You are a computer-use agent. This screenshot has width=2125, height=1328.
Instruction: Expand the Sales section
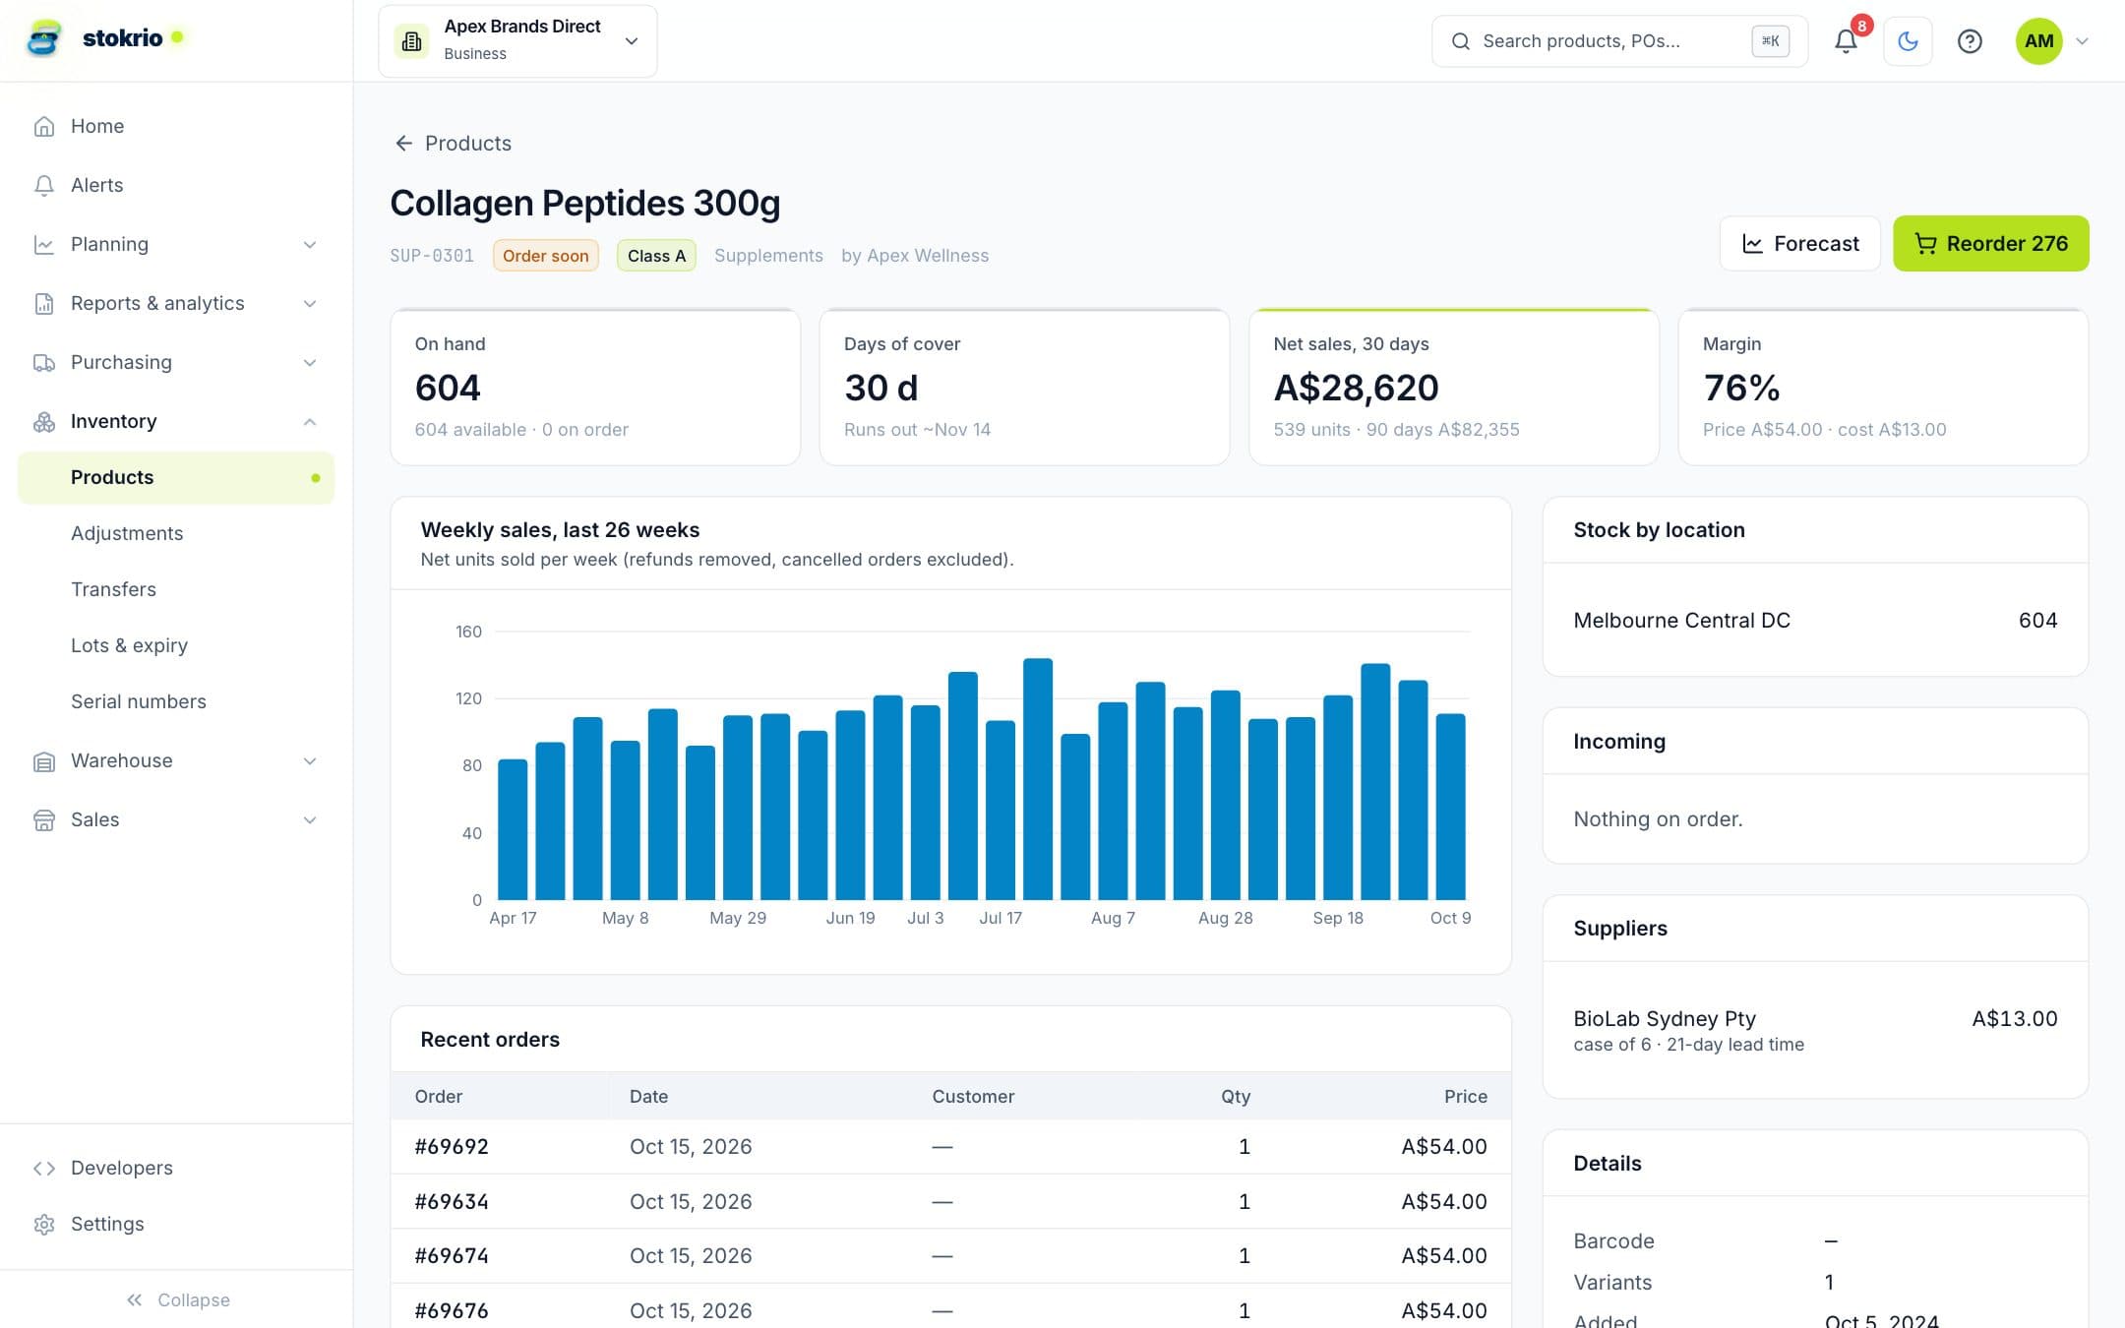pyautogui.click(x=176, y=819)
